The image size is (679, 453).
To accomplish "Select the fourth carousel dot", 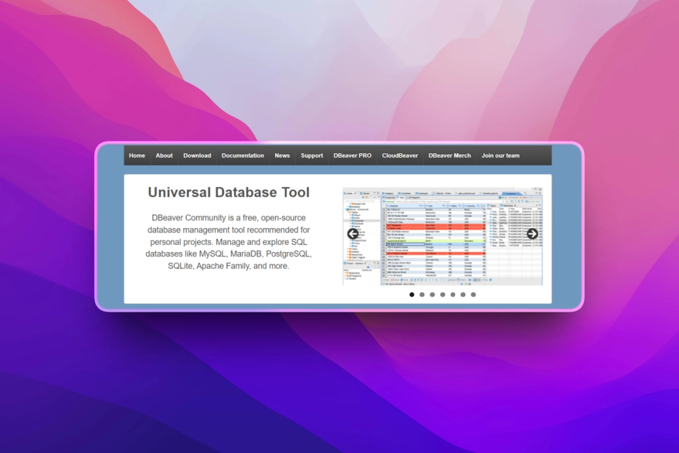I will coord(443,295).
